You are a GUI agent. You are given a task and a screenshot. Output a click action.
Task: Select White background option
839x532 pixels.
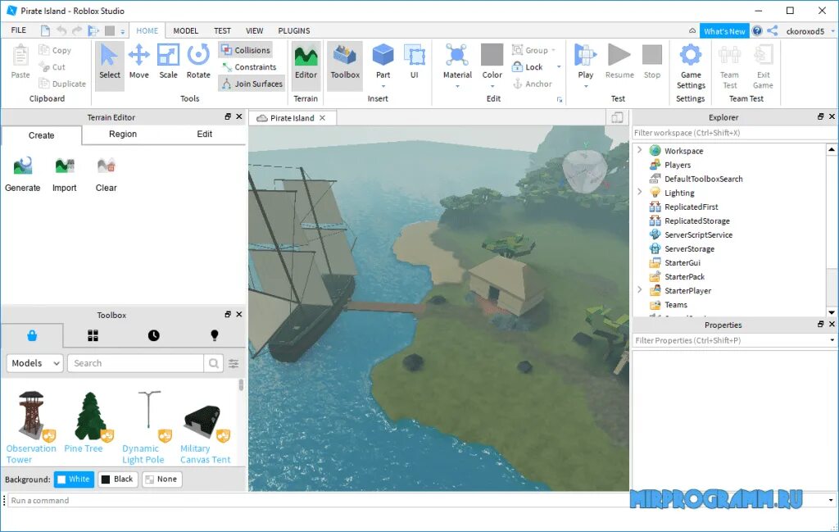pyautogui.click(x=74, y=479)
